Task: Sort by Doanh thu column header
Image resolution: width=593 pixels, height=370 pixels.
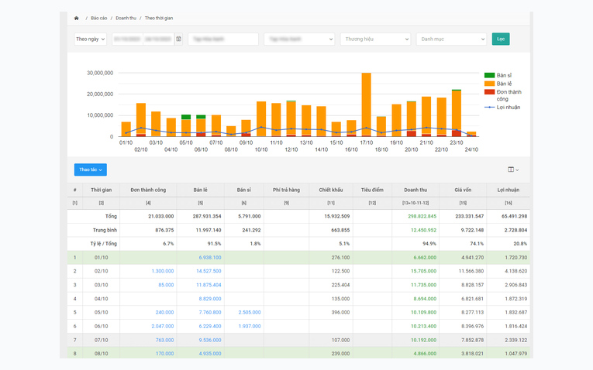Action: pyautogui.click(x=415, y=190)
